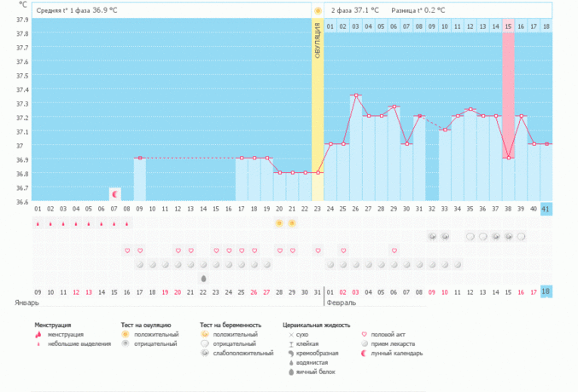Image resolution: width=578 pixels, height=392 pixels.
Task: Open pregnancy test icon on cycle day 32
Action: click(432, 236)
